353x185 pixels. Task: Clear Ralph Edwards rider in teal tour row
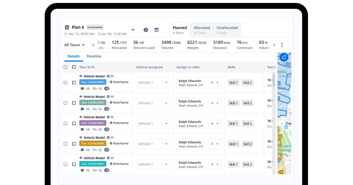[x=212, y=164]
